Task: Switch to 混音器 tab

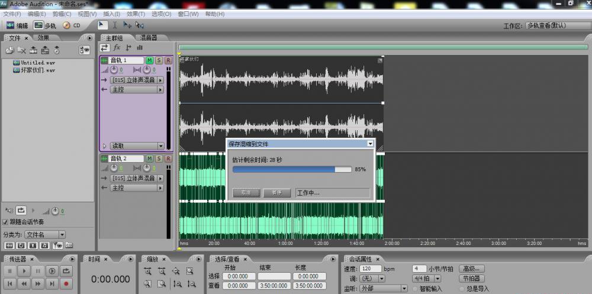Action: (x=149, y=38)
